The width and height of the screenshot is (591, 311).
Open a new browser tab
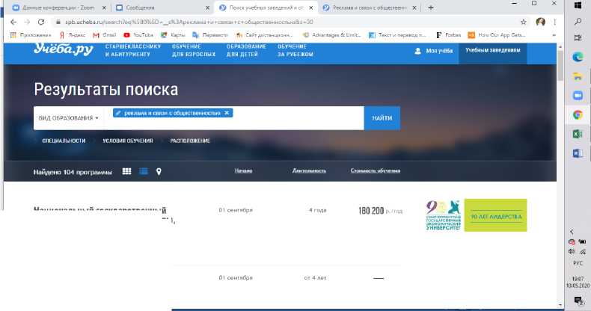431,7
